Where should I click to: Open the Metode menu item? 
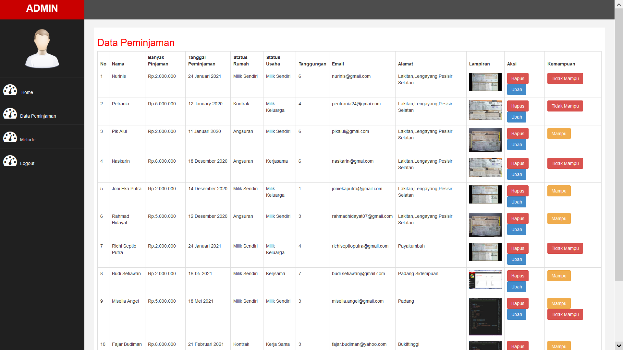click(28, 140)
